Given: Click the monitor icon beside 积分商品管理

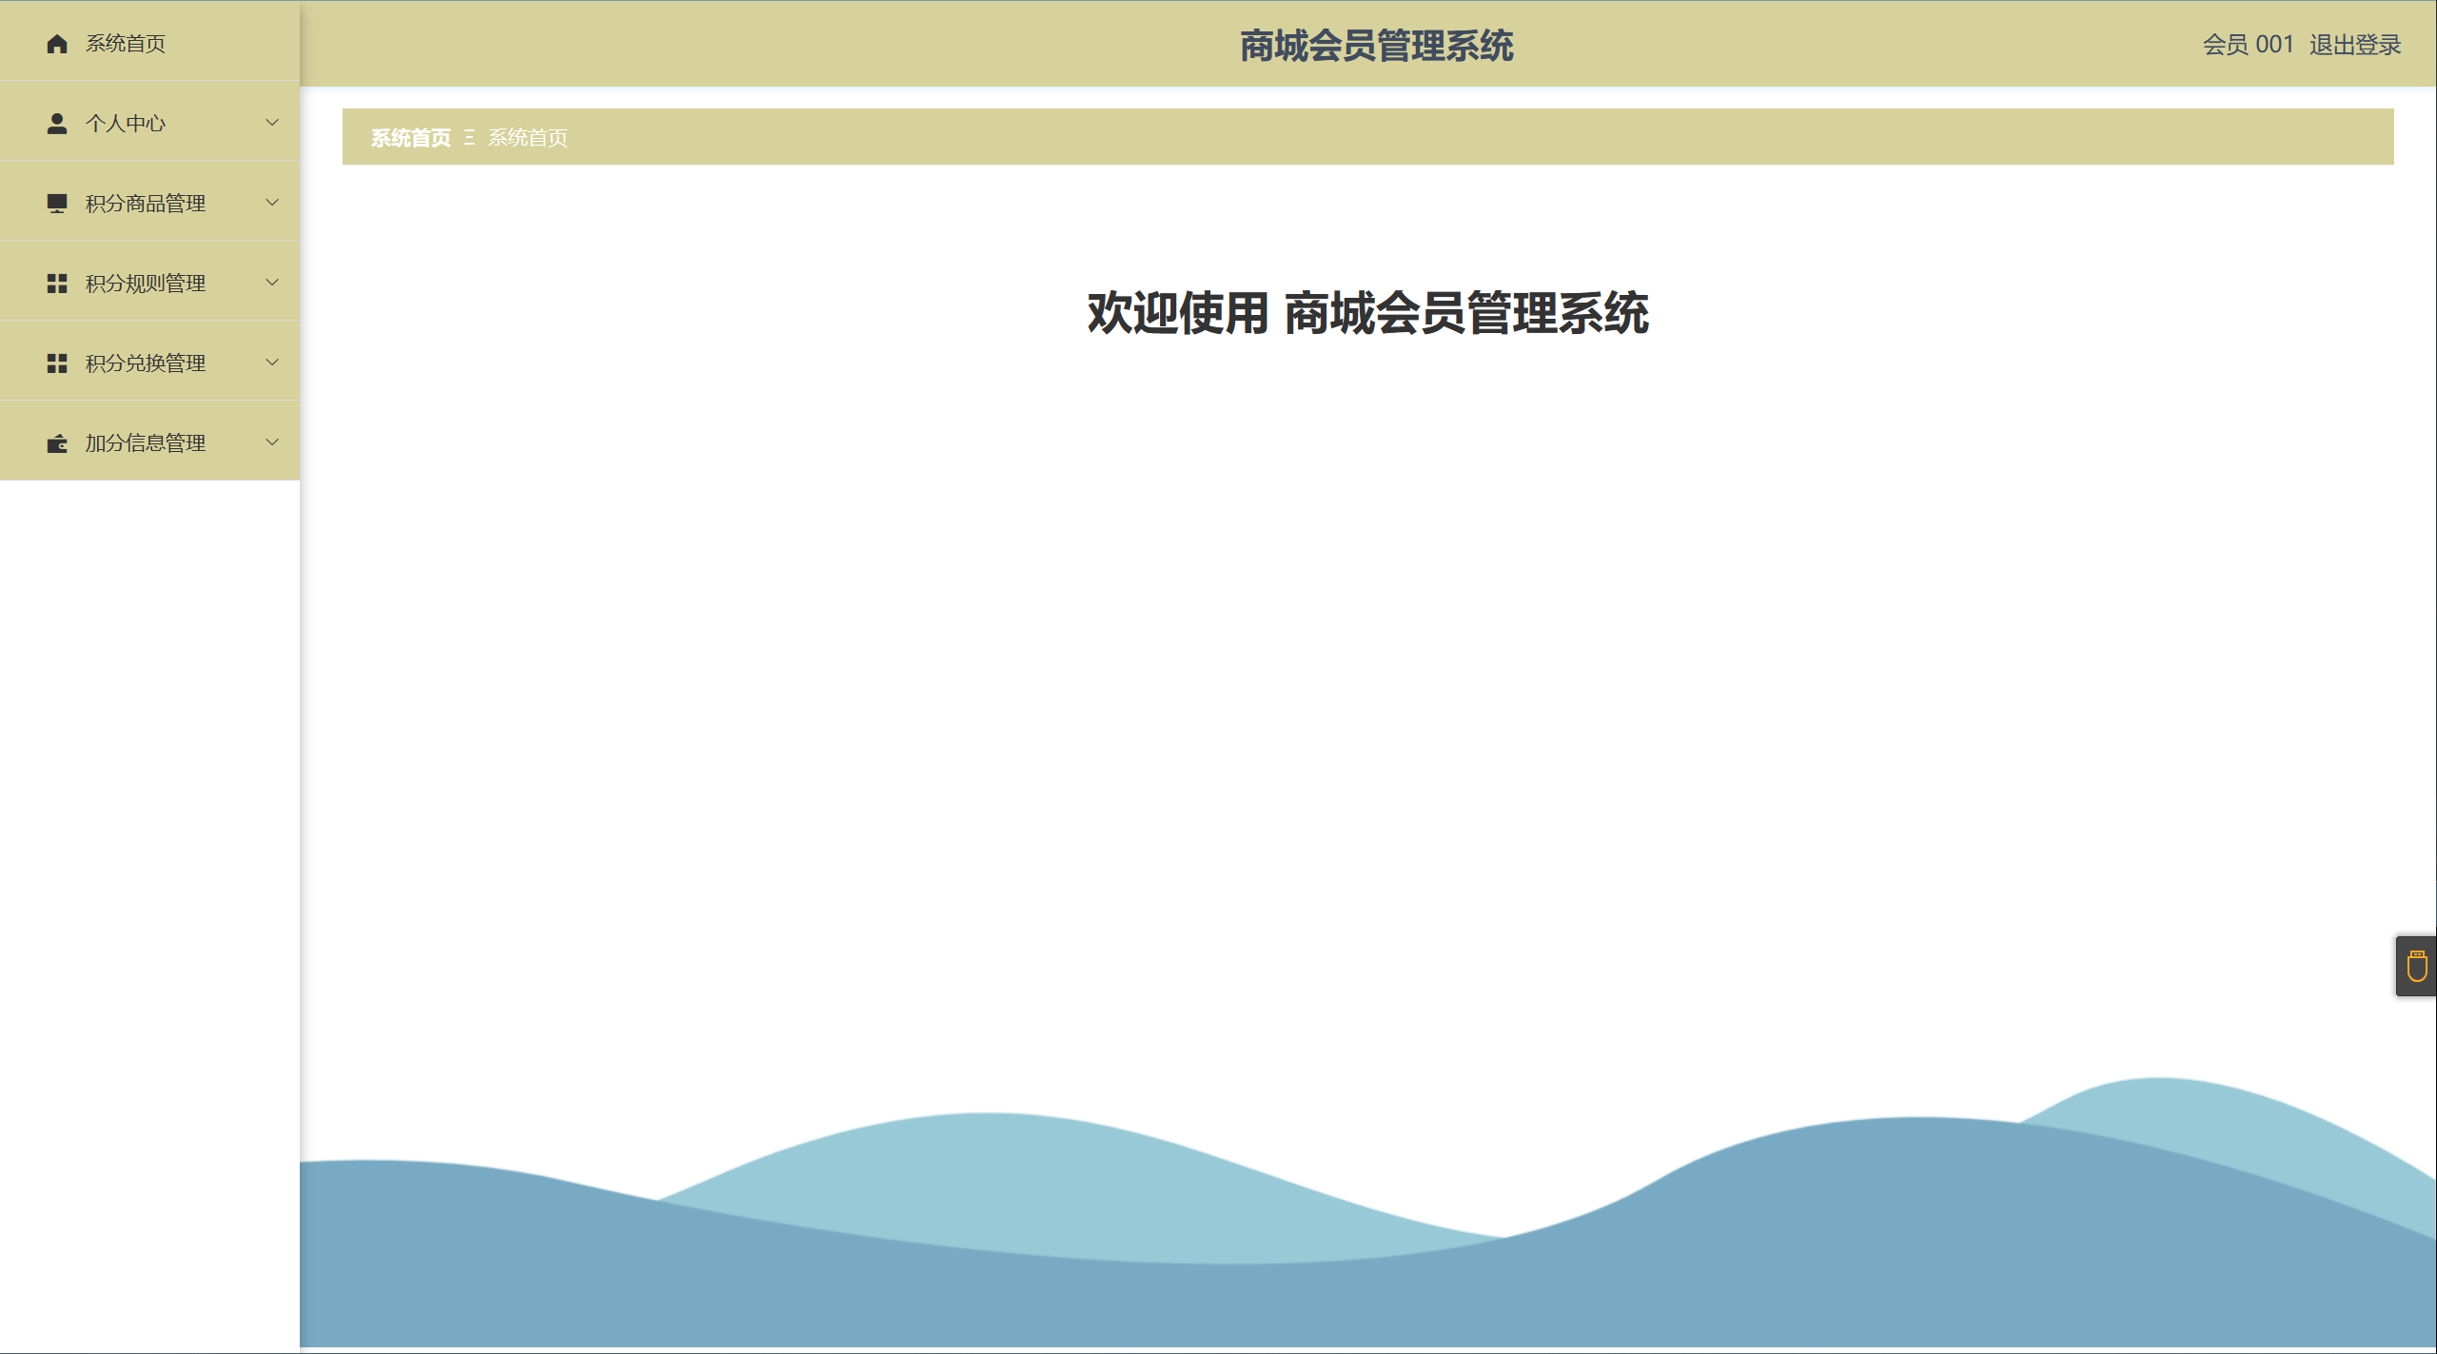Looking at the screenshot, I should click(57, 204).
